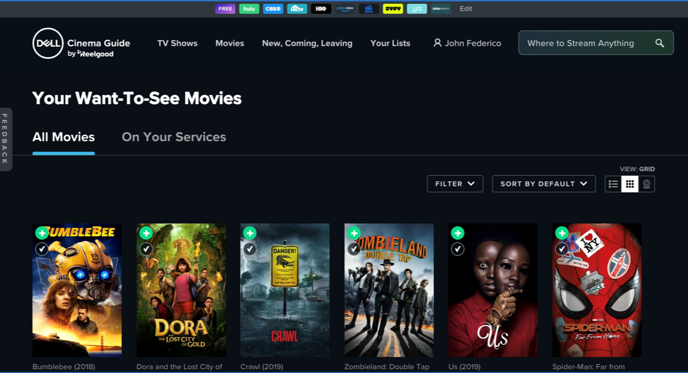Click the green plus on Us
Viewport: 688px width, 373px height.
(x=458, y=233)
